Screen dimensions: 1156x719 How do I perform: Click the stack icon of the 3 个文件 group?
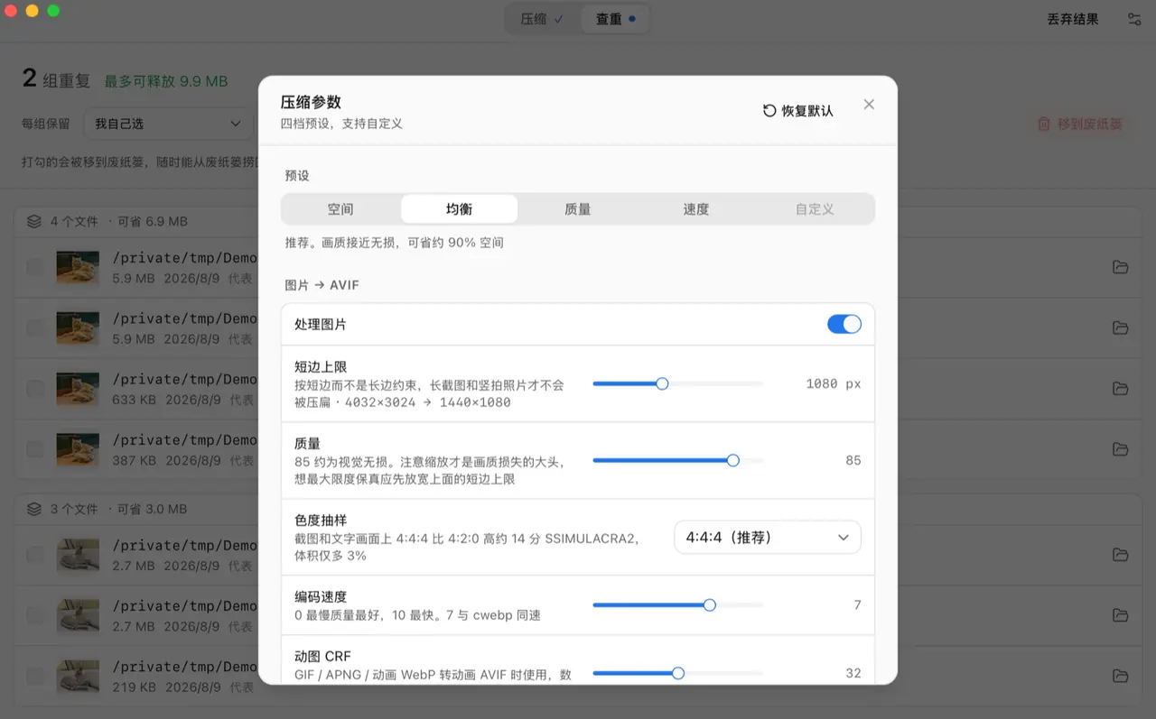pyautogui.click(x=34, y=509)
